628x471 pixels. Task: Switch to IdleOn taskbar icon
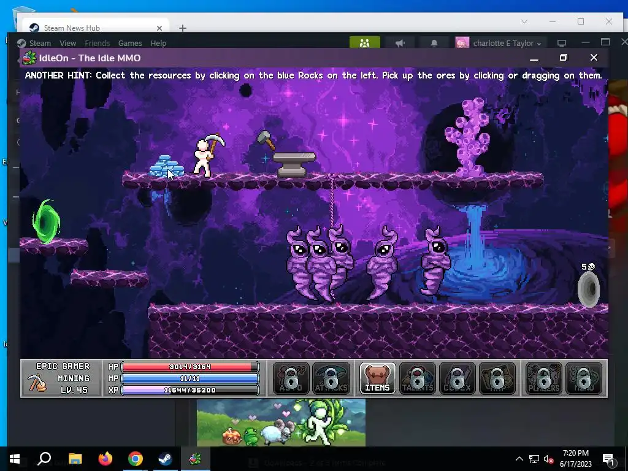click(x=195, y=459)
